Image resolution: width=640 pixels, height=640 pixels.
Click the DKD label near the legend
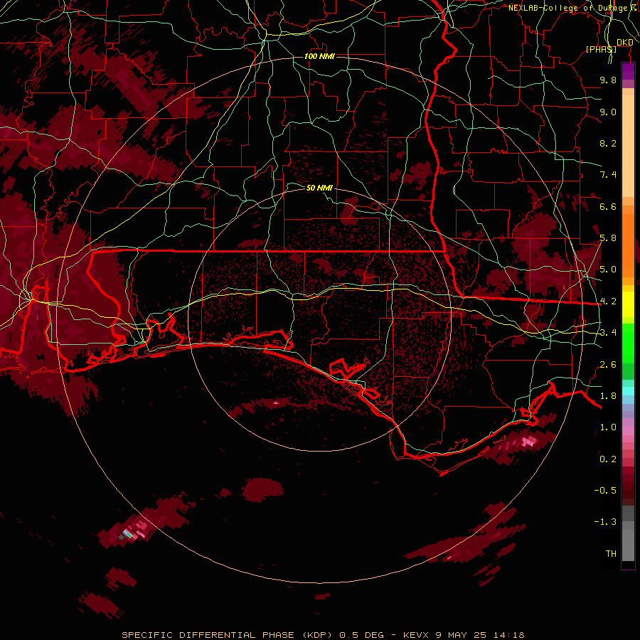[x=625, y=42]
